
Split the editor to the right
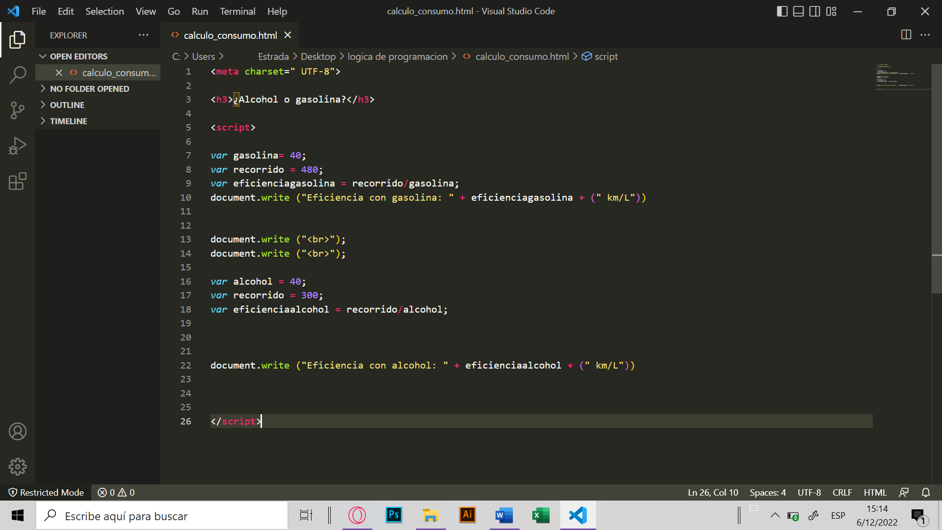(906, 35)
